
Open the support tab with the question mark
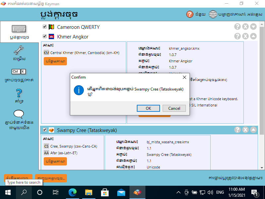click(19, 96)
